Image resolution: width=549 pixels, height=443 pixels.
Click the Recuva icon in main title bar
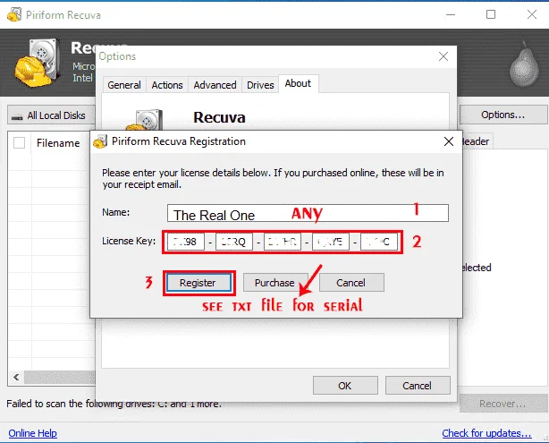point(14,14)
